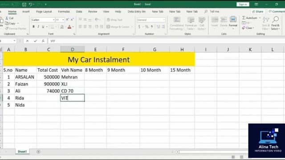
Task: Open the Calibri font name dropdown
Action: pos(53,20)
